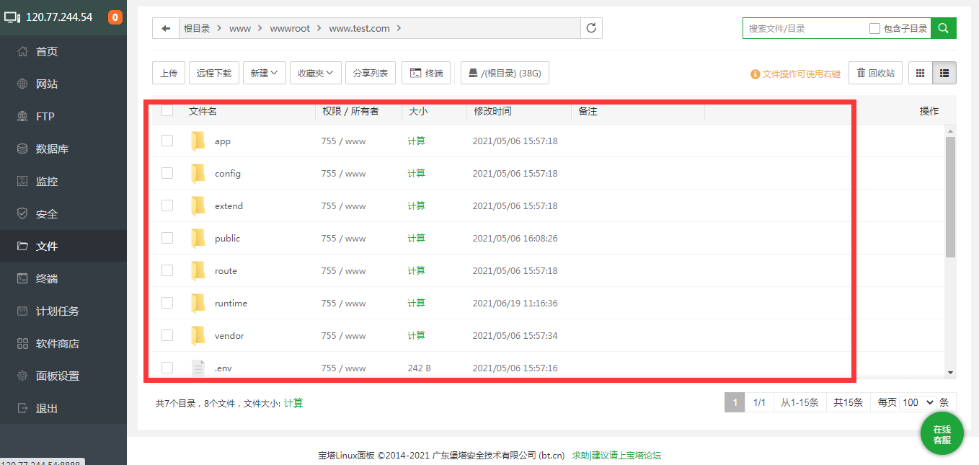
Task: Click the 求助 help link in footer
Action: (580, 455)
